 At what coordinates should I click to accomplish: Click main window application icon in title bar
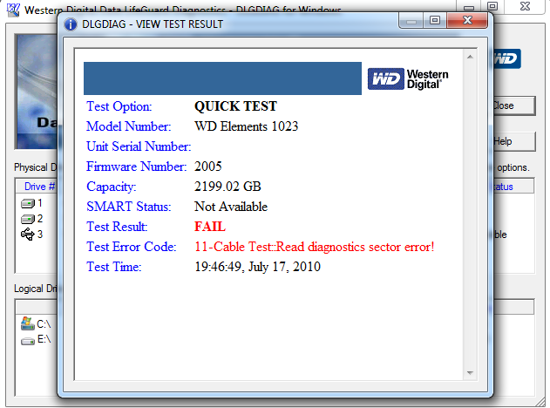point(13,10)
